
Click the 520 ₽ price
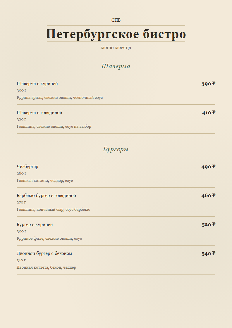(x=208, y=225)
